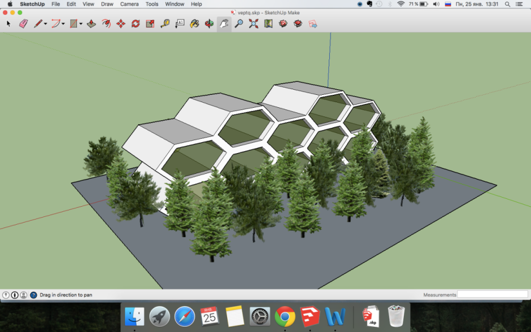Select the Eraser tool
Screen dimensions: 531x332
coord(23,24)
